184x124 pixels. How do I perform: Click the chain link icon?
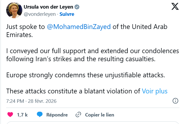point(78,115)
